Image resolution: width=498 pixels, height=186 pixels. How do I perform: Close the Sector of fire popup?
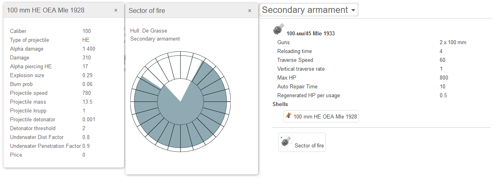click(250, 11)
